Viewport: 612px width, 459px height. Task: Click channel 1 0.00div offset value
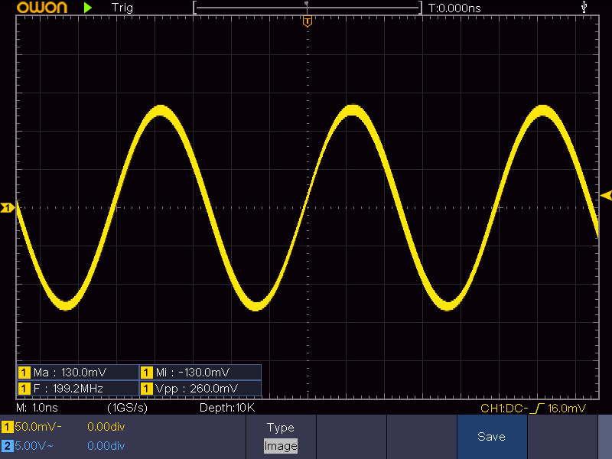coord(106,427)
